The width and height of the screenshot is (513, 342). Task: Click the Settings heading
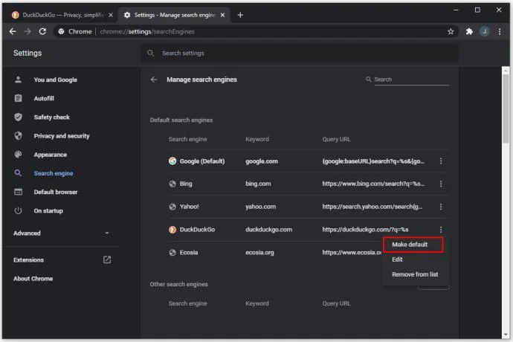click(28, 53)
